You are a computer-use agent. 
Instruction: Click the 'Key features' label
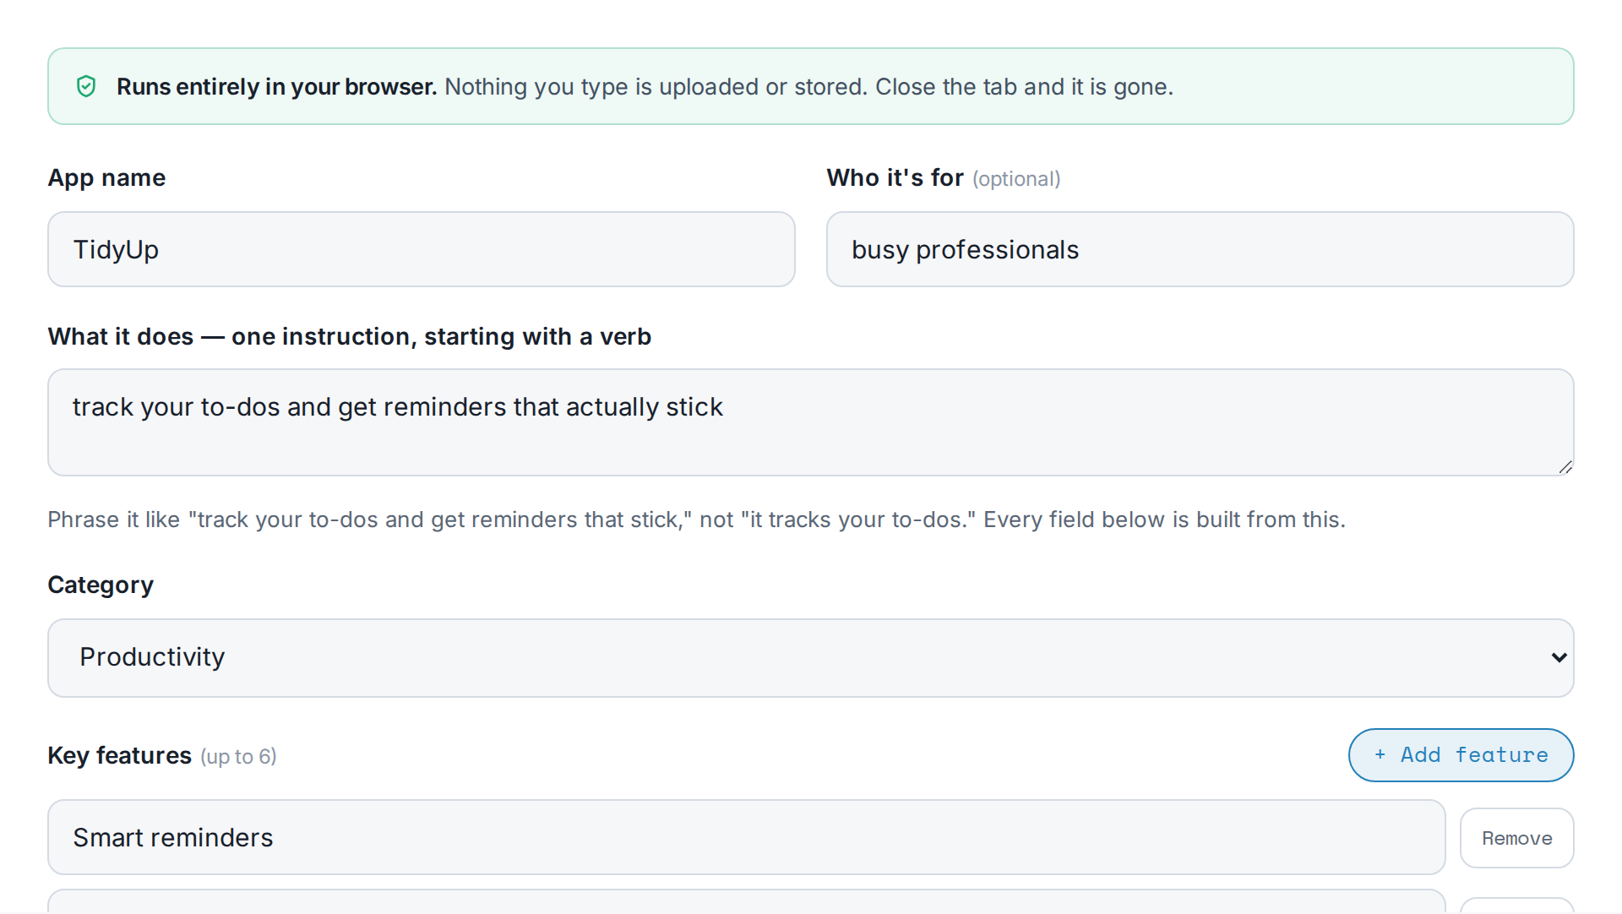point(119,755)
